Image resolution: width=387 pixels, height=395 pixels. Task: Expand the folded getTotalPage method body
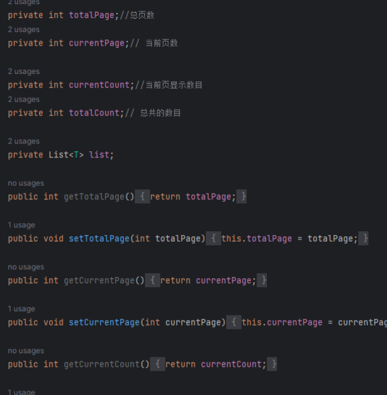144,196
